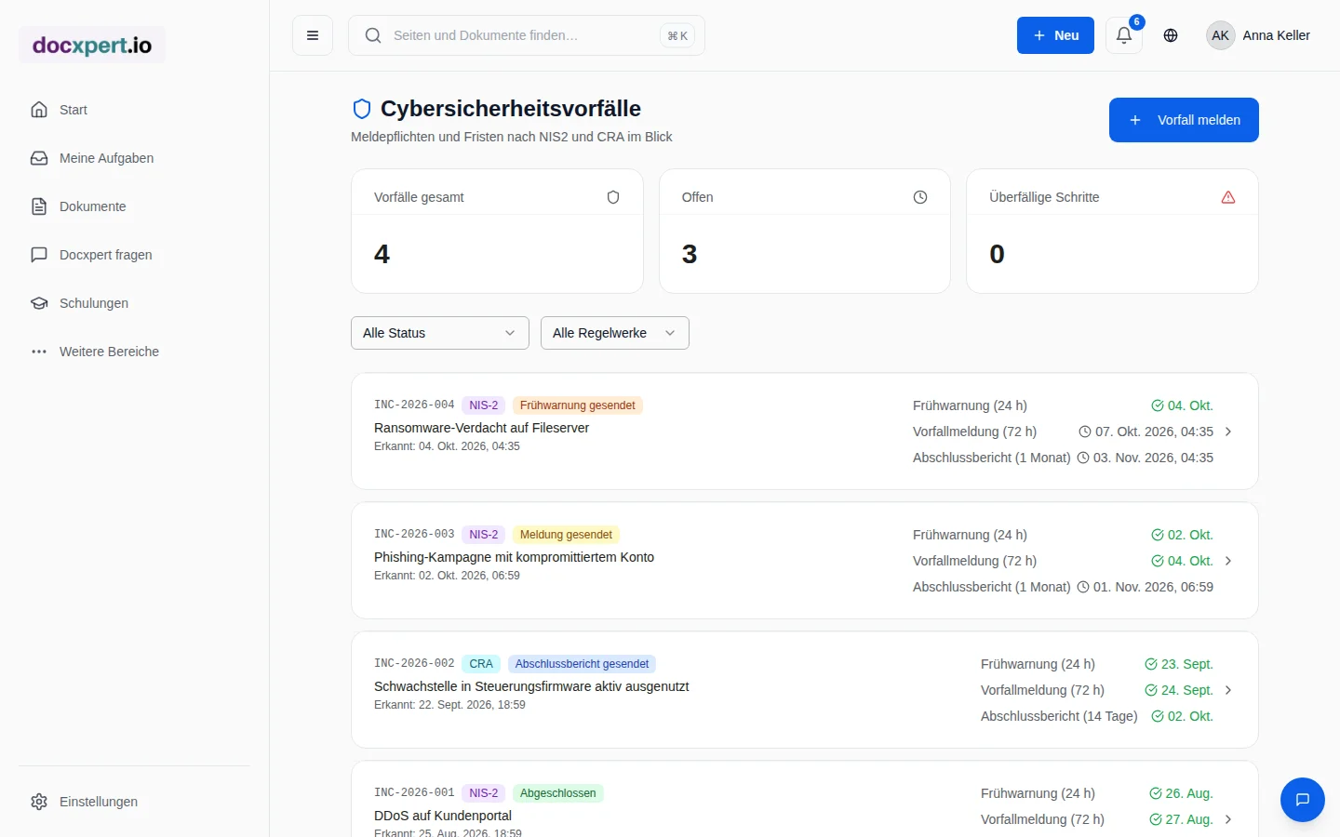Click the Neu button
1340x837 pixels.
pos(1055,35)
